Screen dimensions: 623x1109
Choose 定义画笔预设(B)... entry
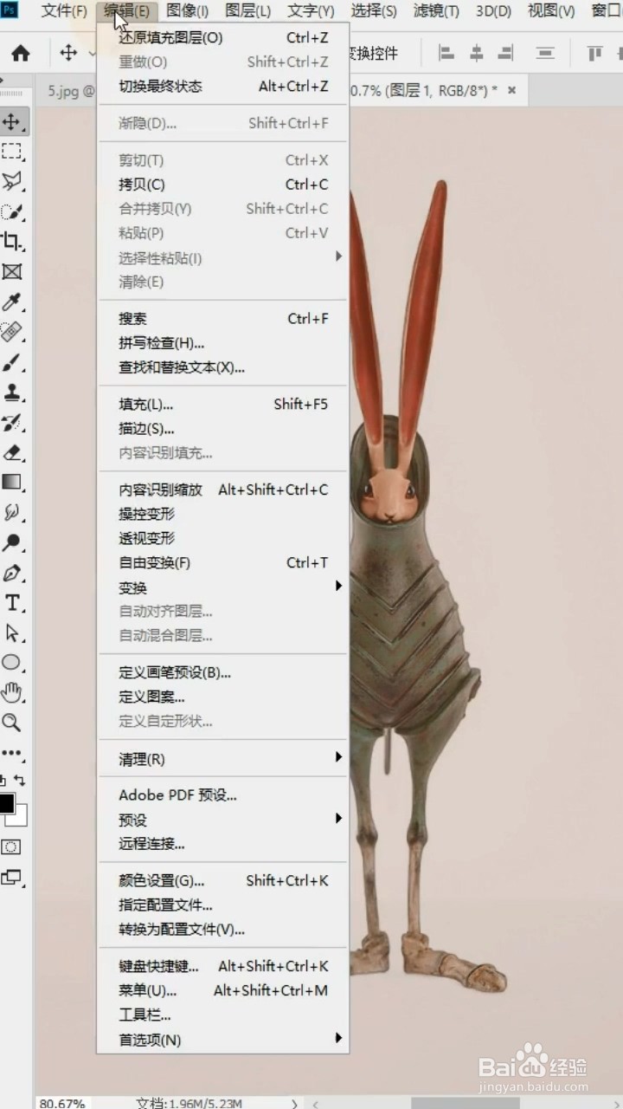pos(223,673)
